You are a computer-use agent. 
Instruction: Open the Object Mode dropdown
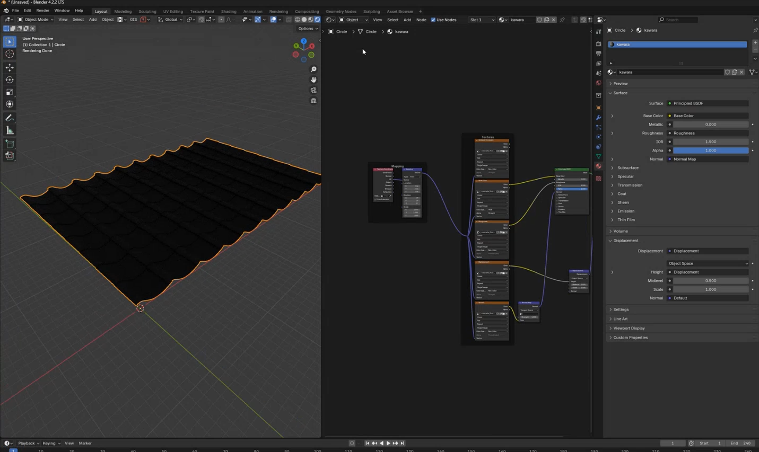[x=36, y=20]
